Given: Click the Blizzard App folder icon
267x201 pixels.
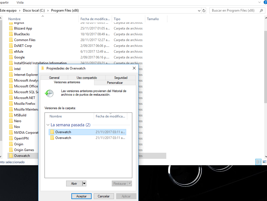Looking at the screenshot, I should tap(11, 28).
